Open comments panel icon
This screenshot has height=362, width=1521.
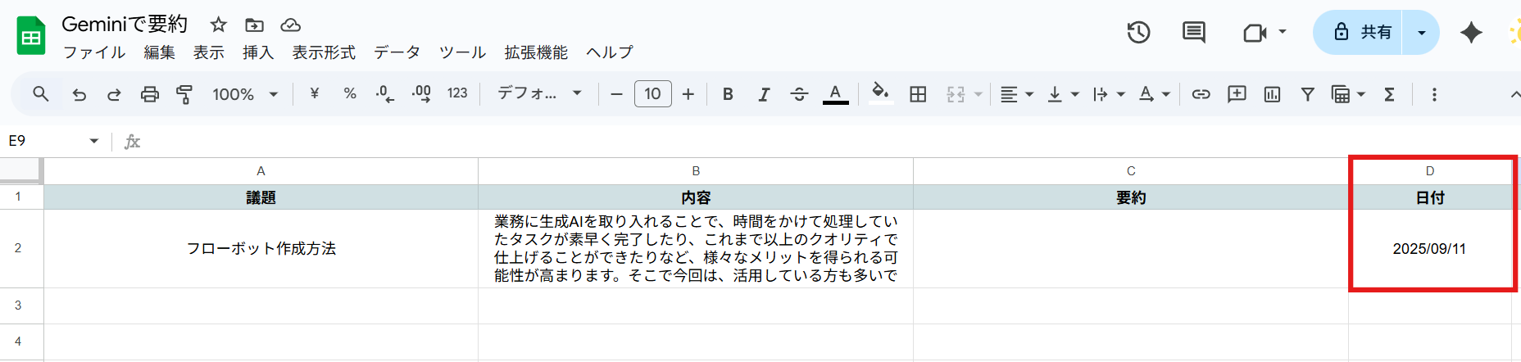pyautogui.click(x=1194, y=33)
